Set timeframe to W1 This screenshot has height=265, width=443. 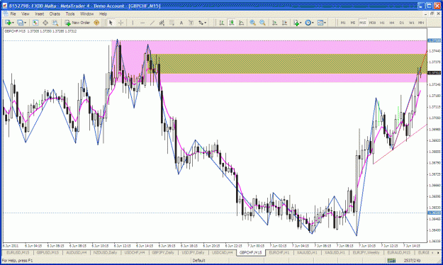tap(411, 23)
